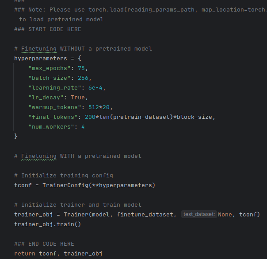Click the "warmup_tokens" dictionary key

(55, 107)
